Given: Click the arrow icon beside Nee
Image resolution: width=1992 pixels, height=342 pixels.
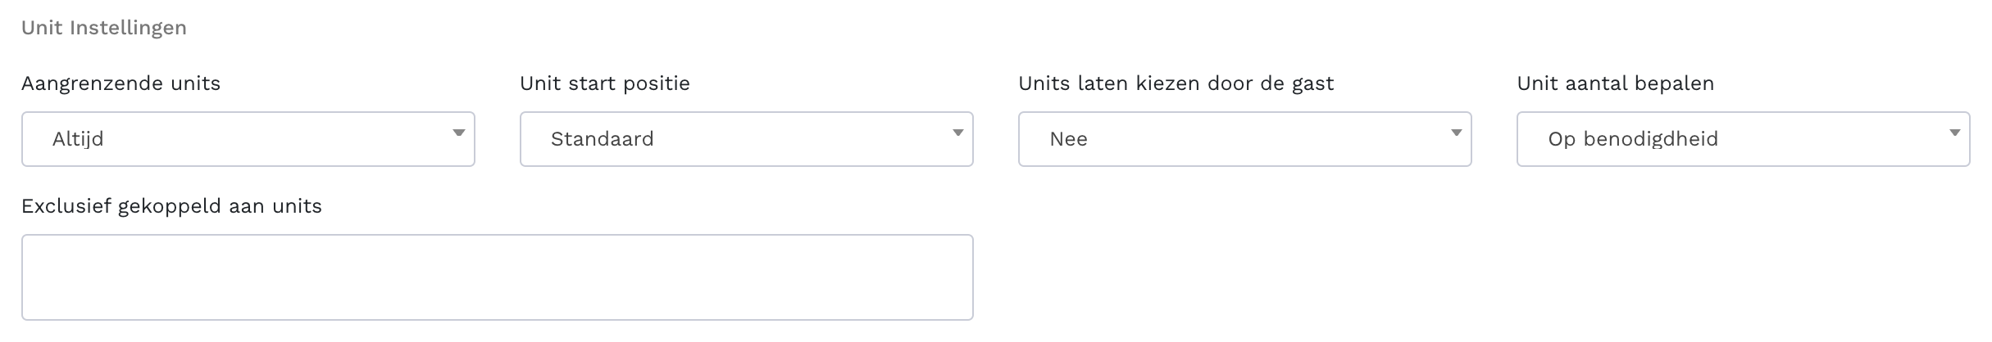Looking at the screenshot, I should (1456, 133).
